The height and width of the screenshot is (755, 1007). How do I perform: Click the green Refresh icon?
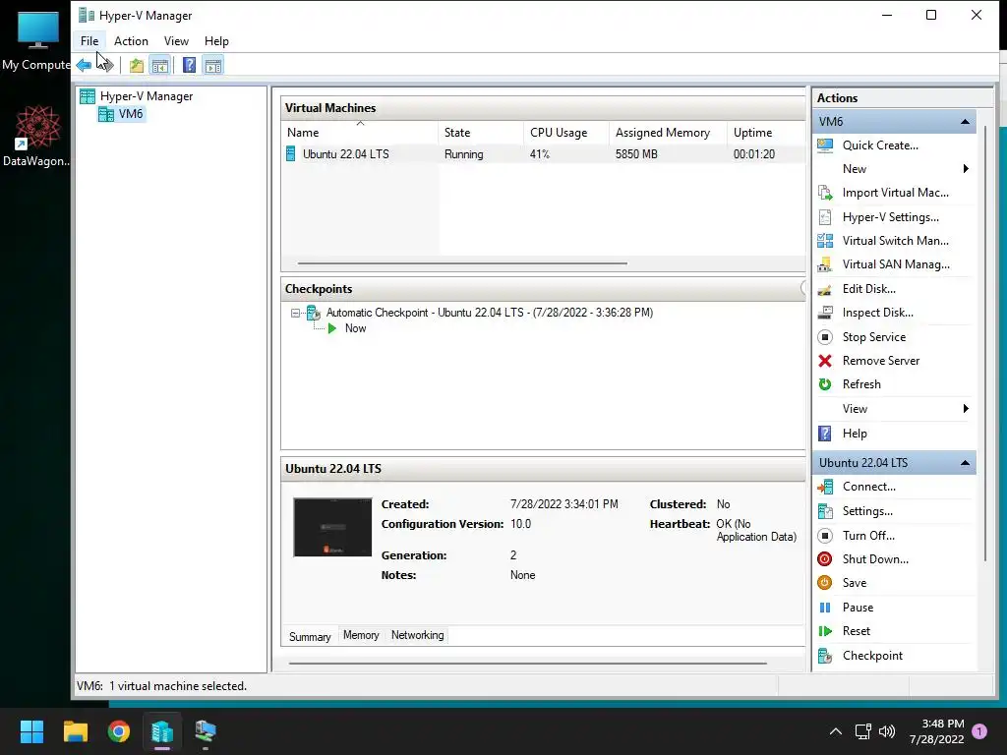(x=825, y=384)
